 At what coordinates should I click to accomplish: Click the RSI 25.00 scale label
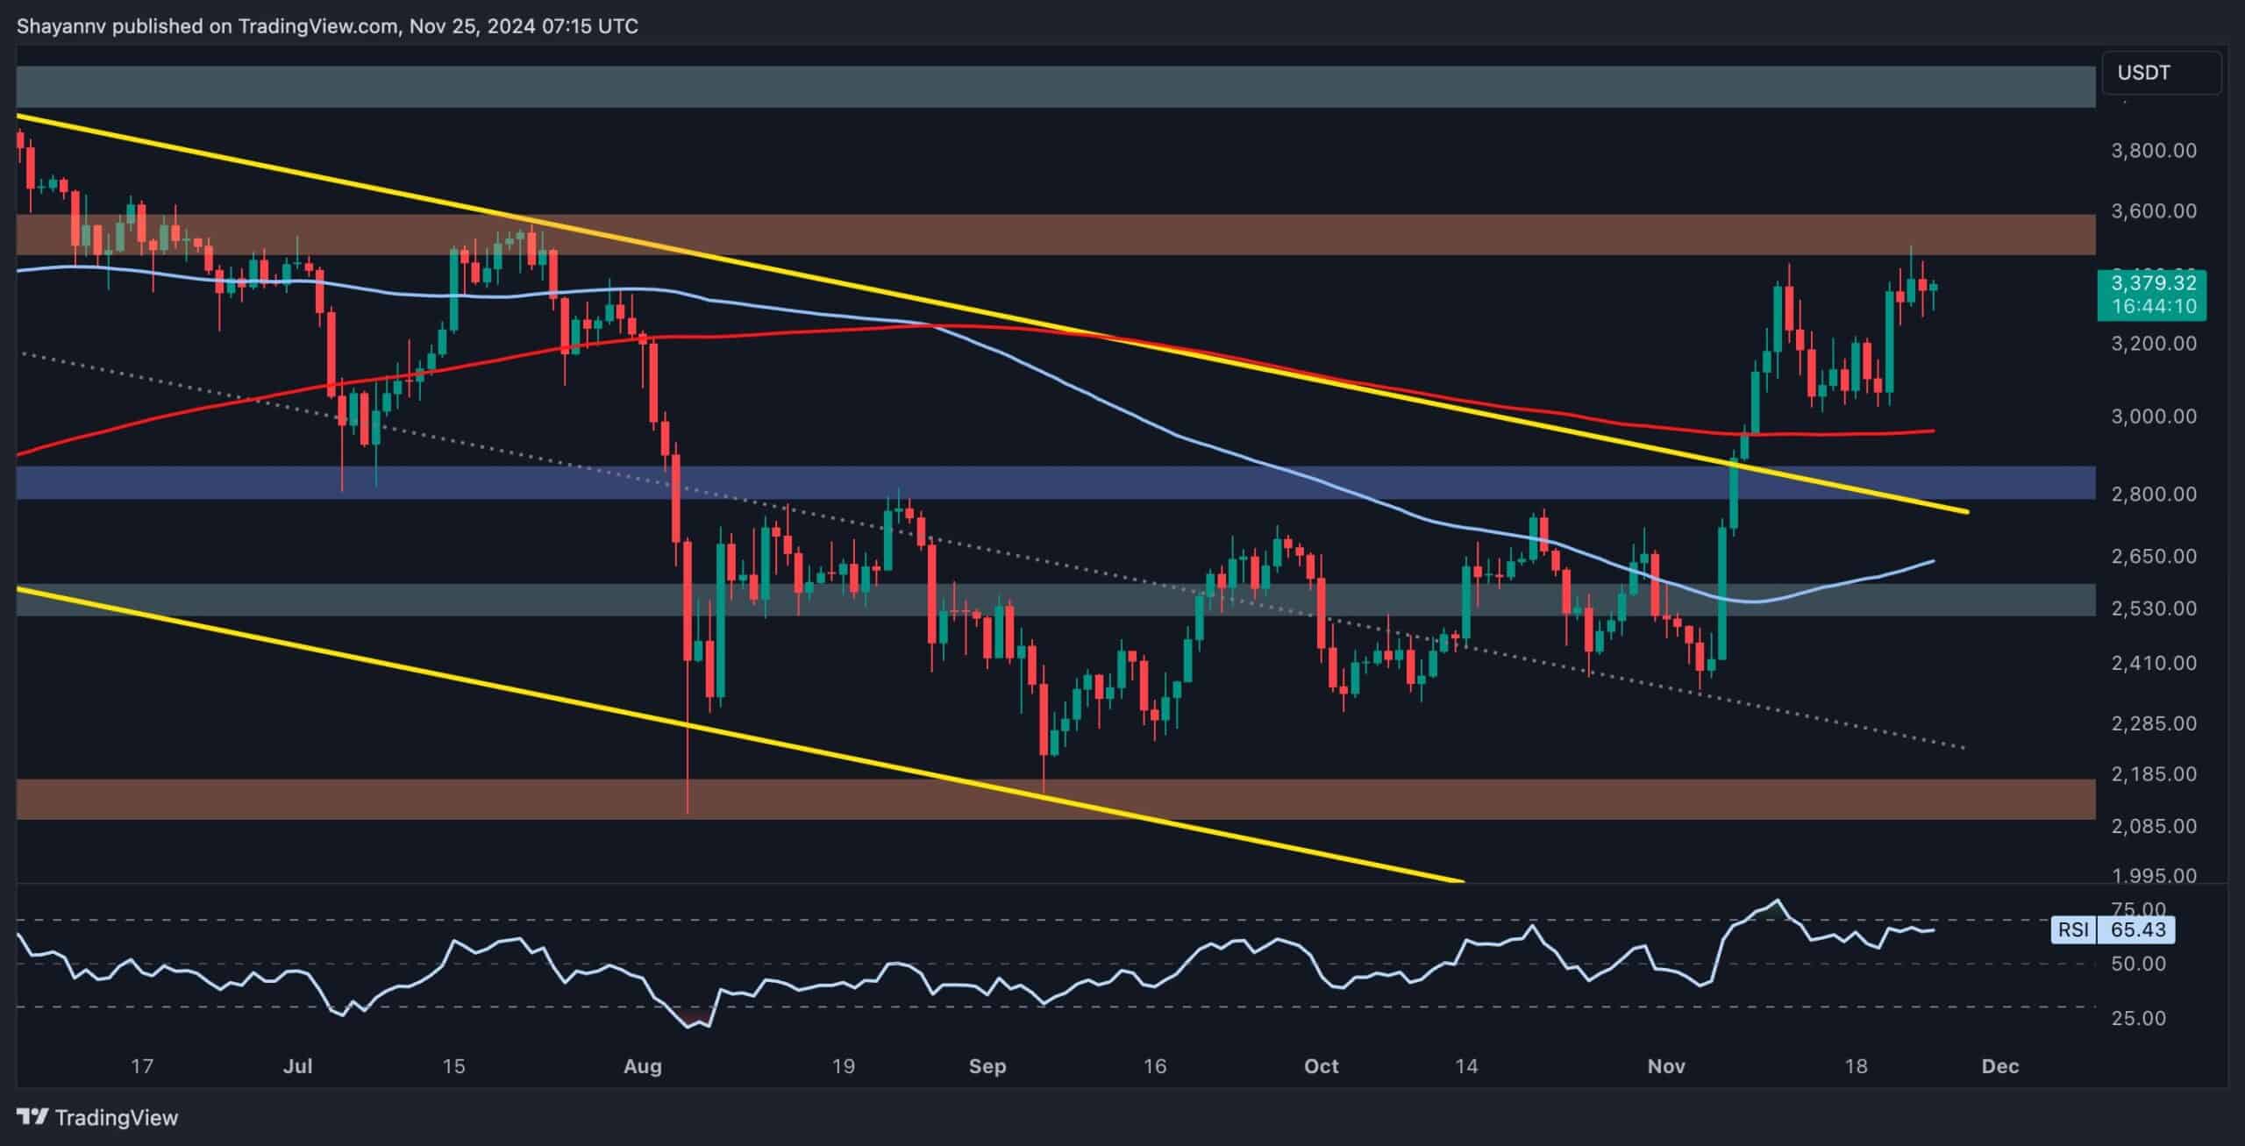pyautogui.click(x=2138, y=1019)
